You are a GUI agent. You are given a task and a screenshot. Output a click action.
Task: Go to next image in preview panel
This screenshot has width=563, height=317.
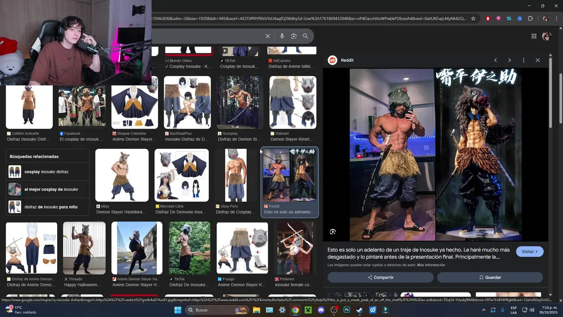tap(509, 60)
